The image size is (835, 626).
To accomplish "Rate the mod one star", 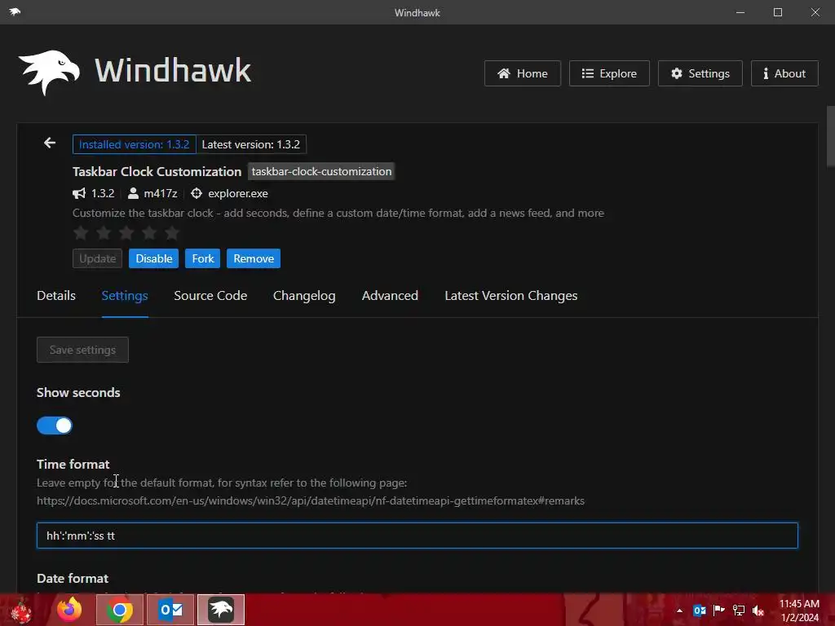I will pos(81,232).
